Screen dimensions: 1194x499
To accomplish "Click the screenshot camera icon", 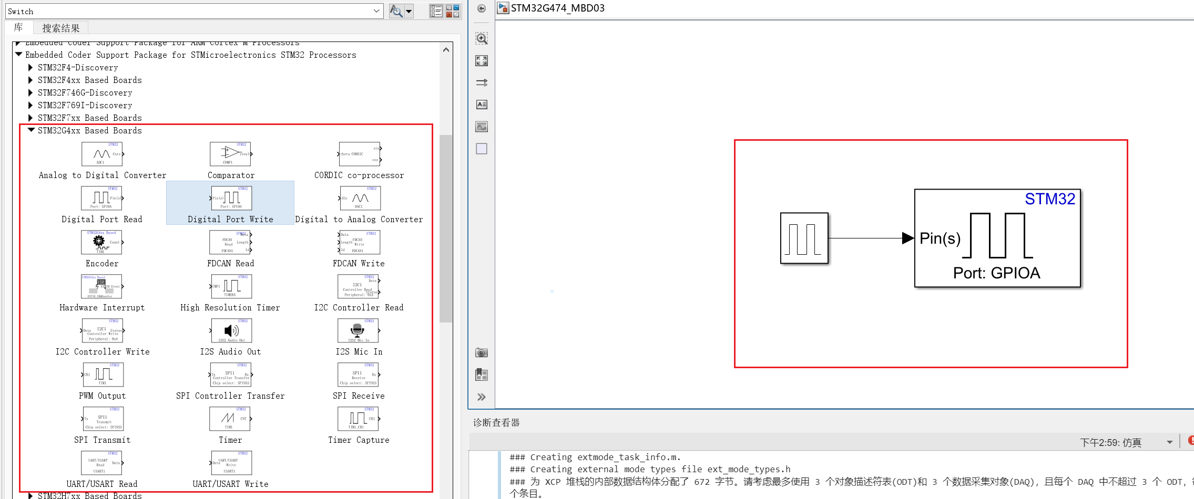I will coord(482,352).
